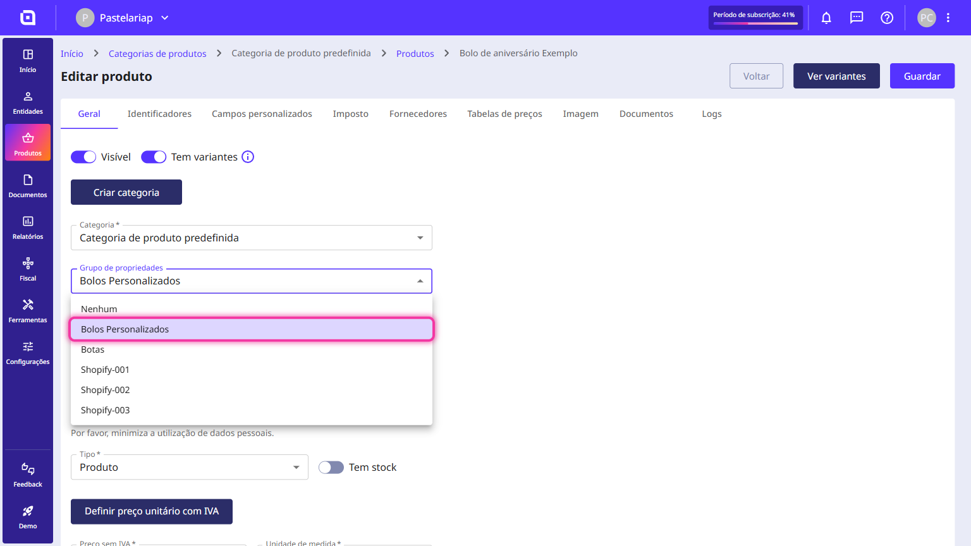The image size is (971, 546).
Task: Click the Criar categoria button
Action: point(126,192)
